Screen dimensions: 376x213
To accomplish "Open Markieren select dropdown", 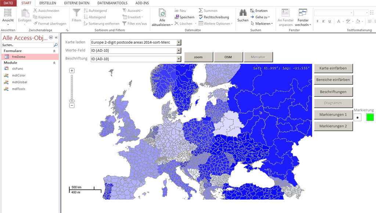I will [x=261, y=23].
